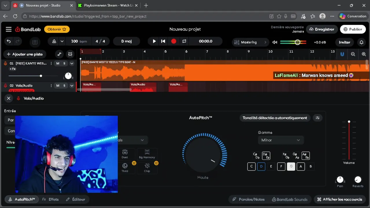Click the Inviter button
The height and width of the screenshot is (208, 370).
point(345,42)
